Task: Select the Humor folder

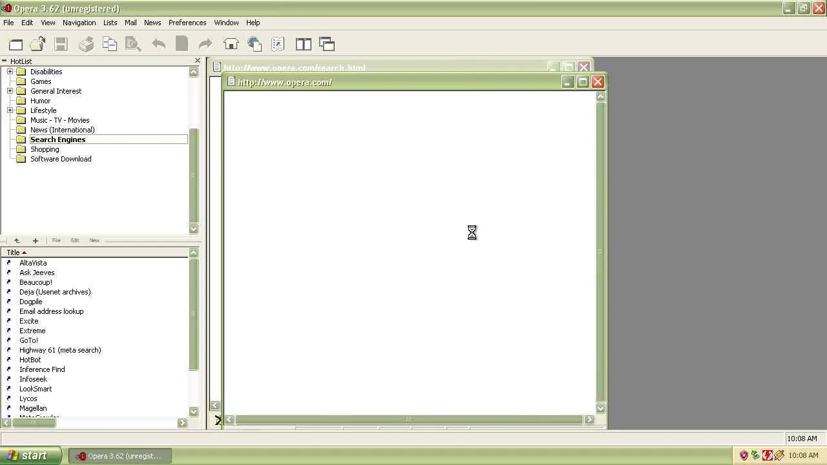Action: 40,101
